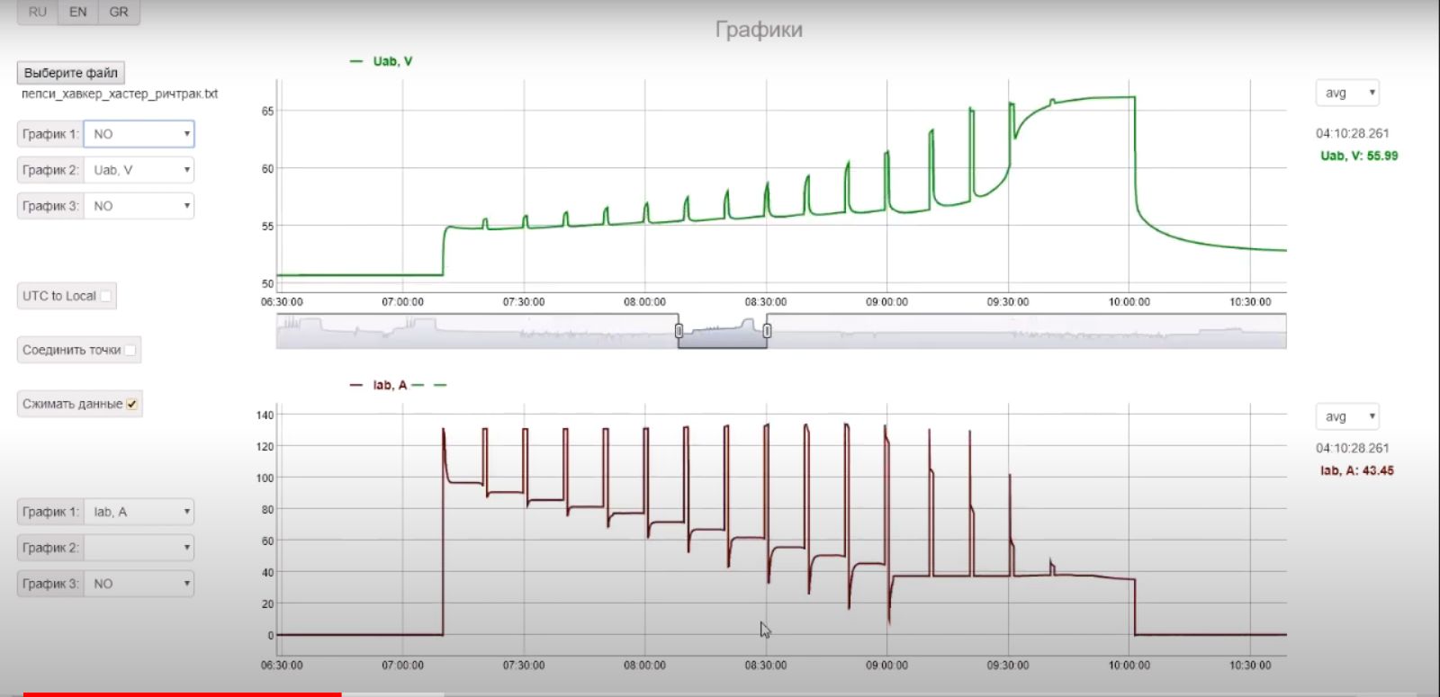Switch language to GR
This screenshot has height=697, width=1440.
point(119,12)
